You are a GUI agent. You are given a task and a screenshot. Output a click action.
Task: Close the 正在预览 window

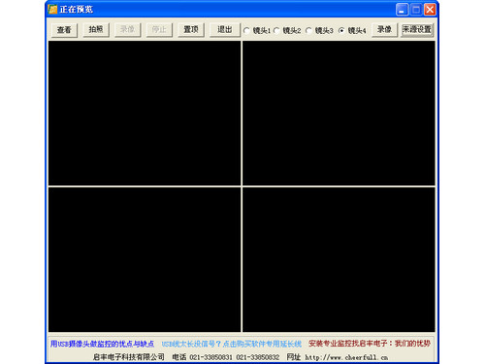coord(430,10)
